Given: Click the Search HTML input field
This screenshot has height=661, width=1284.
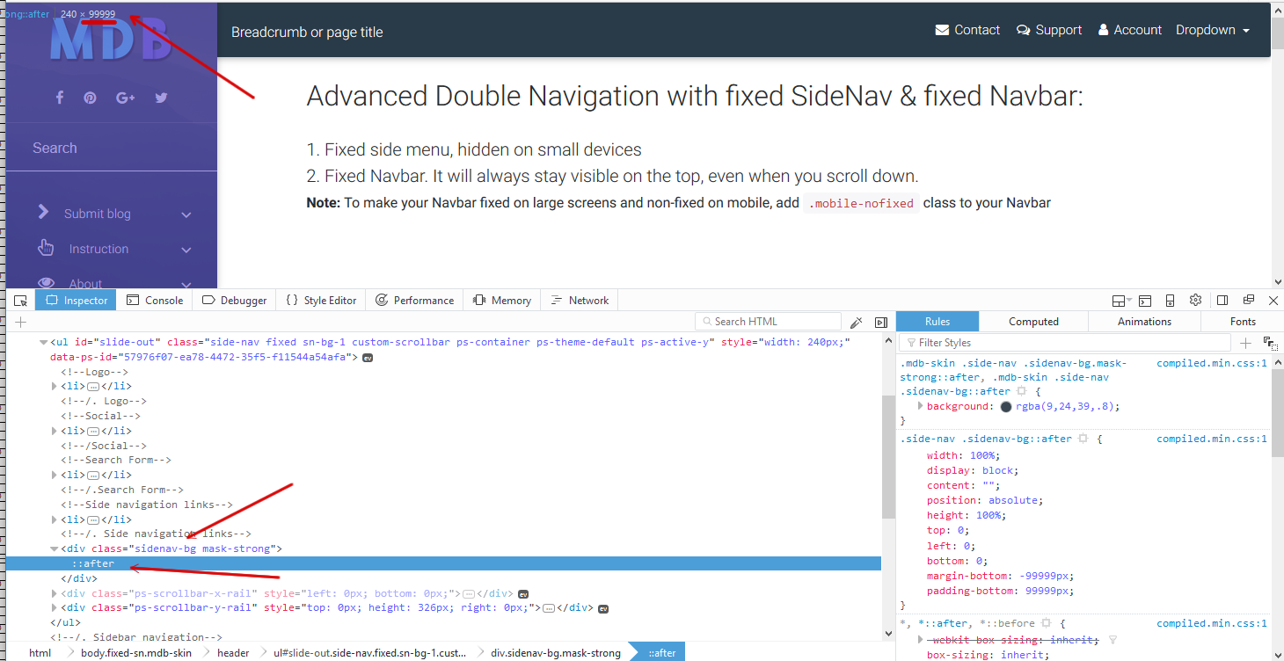Looking at the screenshot, I should [x=768, y=322].
